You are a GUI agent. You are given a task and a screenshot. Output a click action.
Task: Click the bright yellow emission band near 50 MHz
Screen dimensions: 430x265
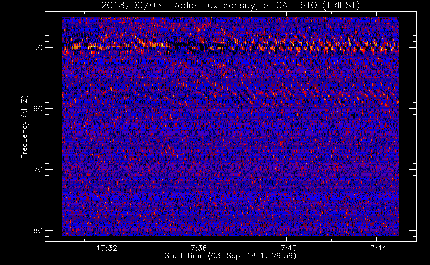[231, 46]
